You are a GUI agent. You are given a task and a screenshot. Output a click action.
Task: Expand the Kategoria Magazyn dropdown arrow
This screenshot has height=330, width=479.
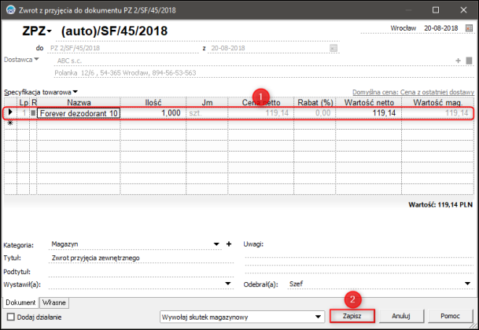point(216,244)
